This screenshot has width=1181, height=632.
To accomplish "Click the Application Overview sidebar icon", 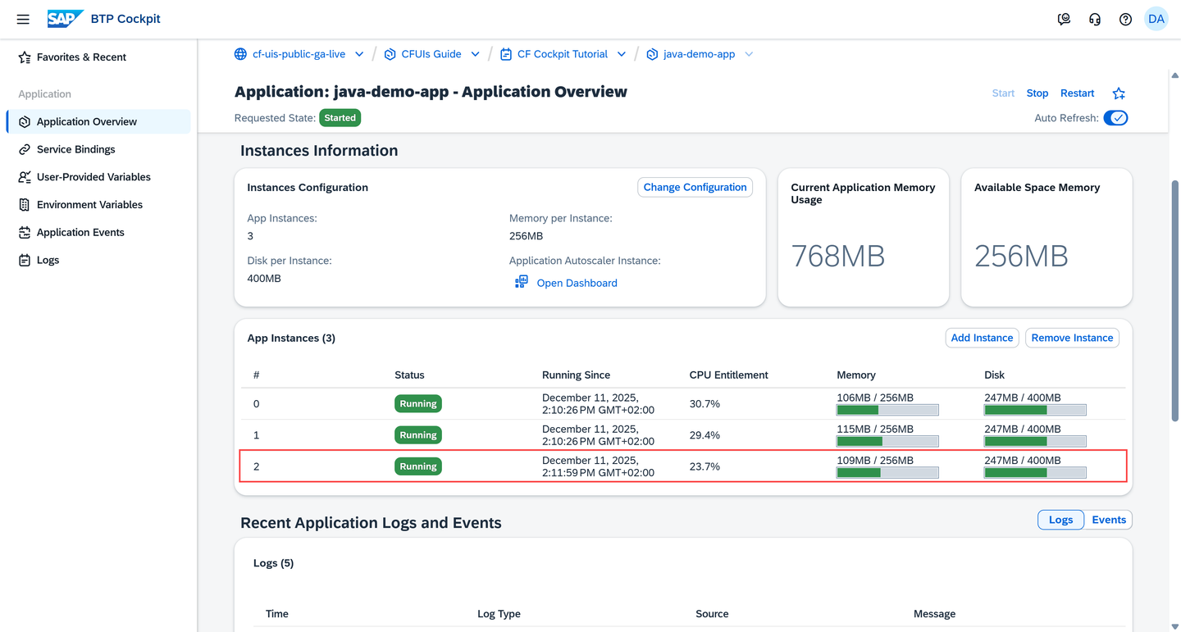I will click(x=25, y=122).
